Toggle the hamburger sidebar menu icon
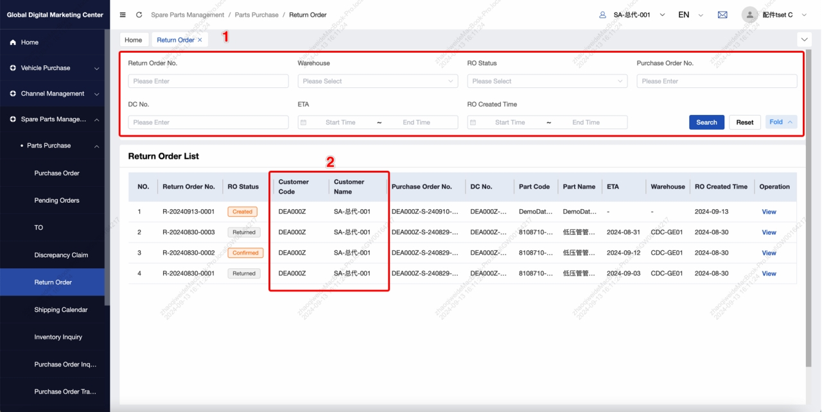The height and width of the screenshot is (412, 822). tap(123, 15)
